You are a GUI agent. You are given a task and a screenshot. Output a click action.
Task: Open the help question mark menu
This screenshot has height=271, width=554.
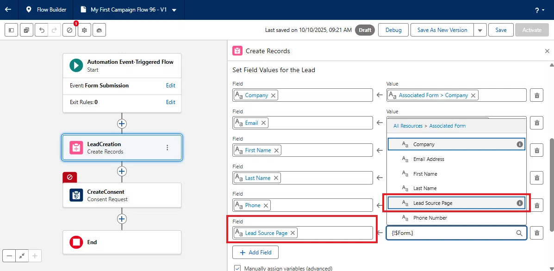coord(540,10)
